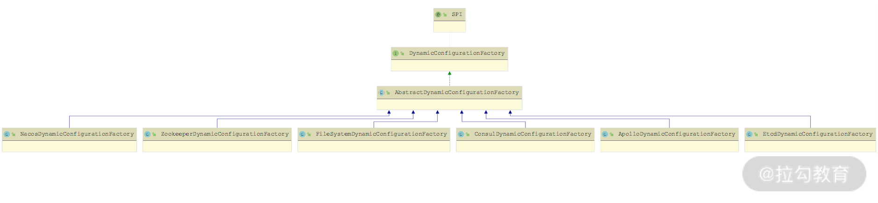Click the class icon beside ConsulDynamicConfigurationFactory
The image size is (878, 203).
[461, 134]
